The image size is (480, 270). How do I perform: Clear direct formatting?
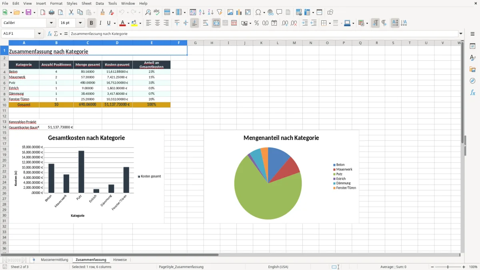112,12
